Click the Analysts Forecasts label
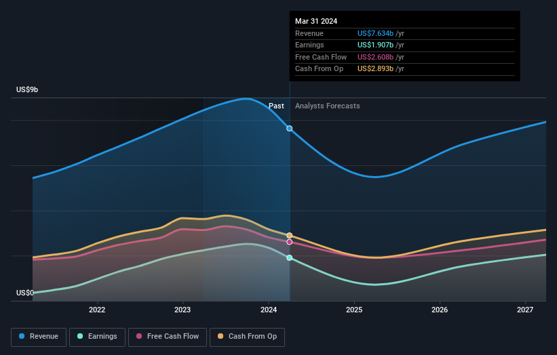The width and height of the screenshot is (557, 355). 328,106
